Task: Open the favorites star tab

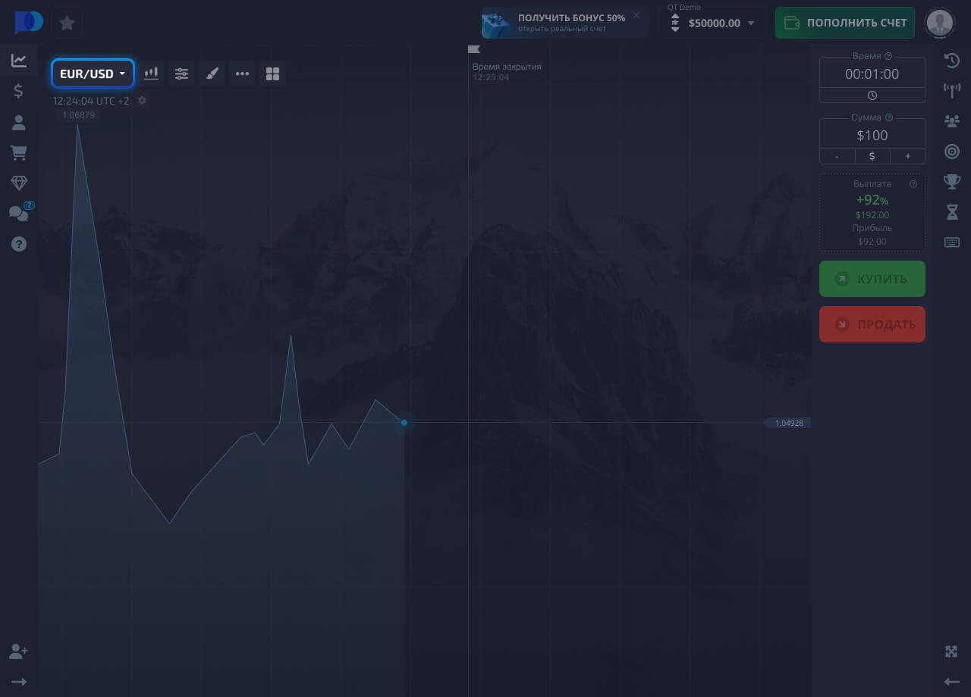Action: (67, 23)
